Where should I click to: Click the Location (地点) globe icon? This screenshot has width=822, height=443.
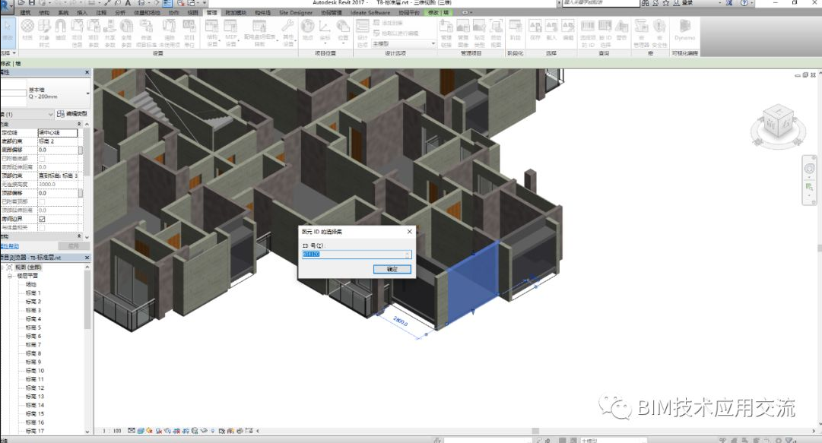pyautogui.click(x=308, y=30)
